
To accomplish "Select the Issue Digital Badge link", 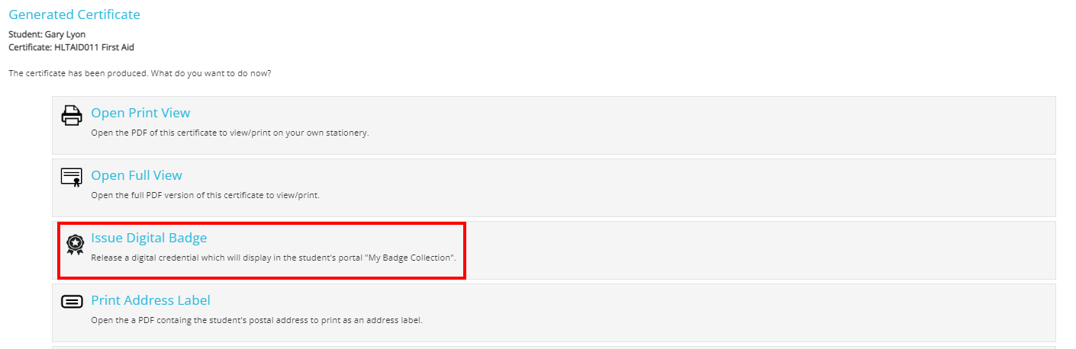I will (x=149, y=238).
